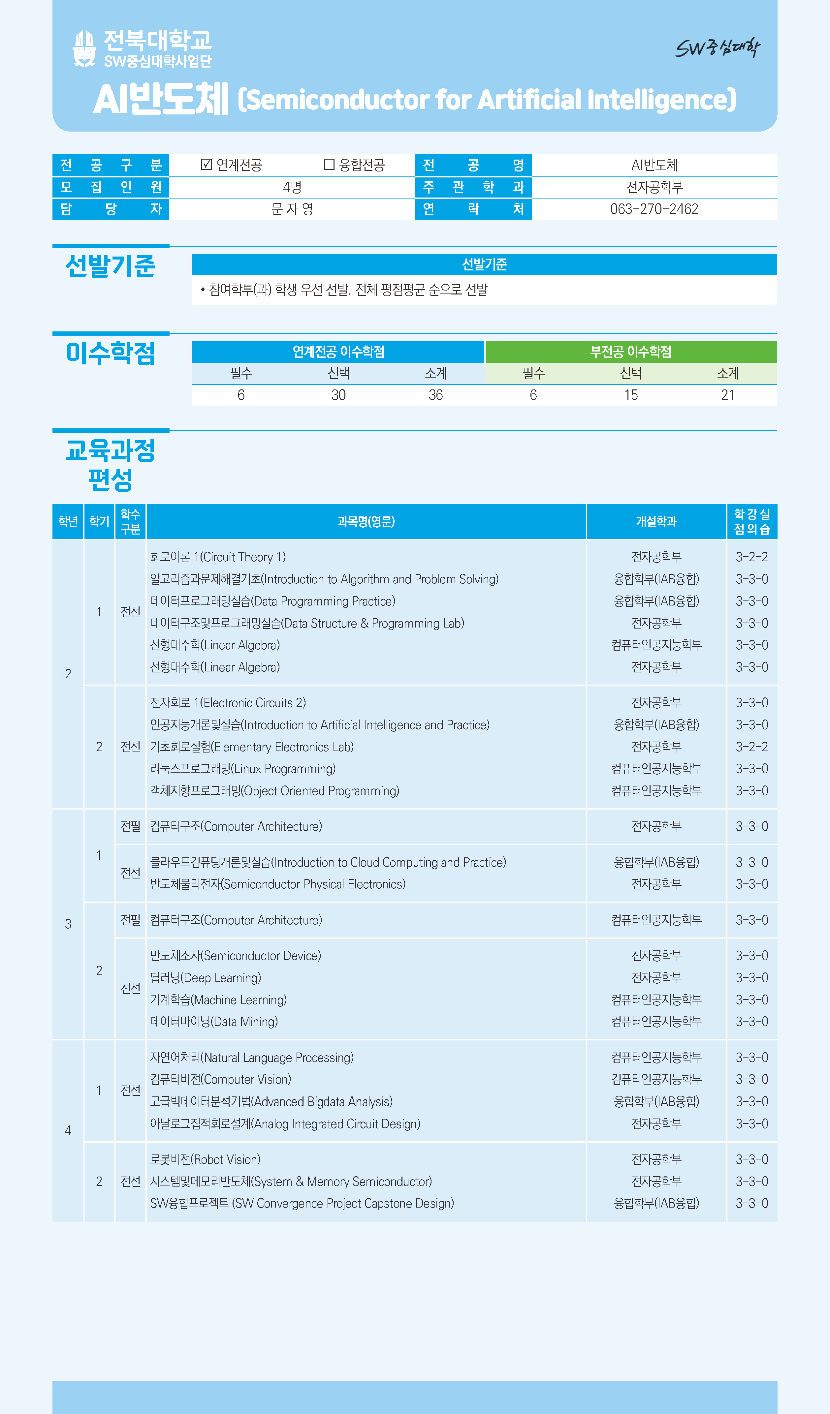The width and height of the screenshot is (830, 1414).
Task: Click the AI반도체 main title text
Action: tap(161, 99)
